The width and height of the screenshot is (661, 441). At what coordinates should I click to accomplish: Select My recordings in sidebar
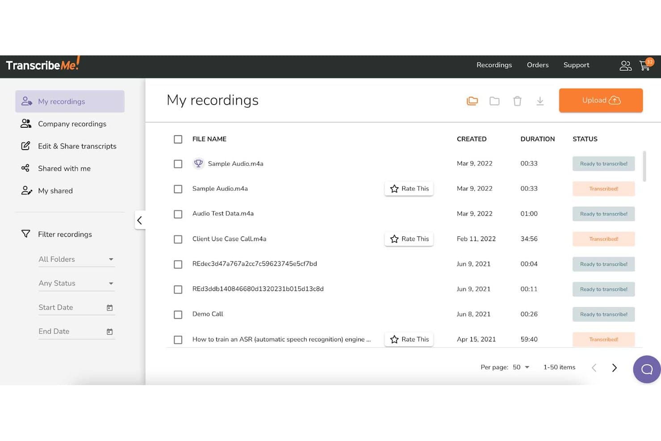(70, 101)
